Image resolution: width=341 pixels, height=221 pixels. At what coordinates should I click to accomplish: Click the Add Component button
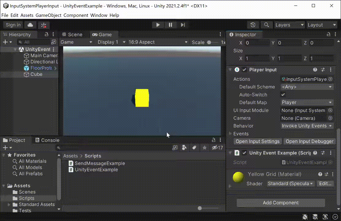(x=281, y=203)
